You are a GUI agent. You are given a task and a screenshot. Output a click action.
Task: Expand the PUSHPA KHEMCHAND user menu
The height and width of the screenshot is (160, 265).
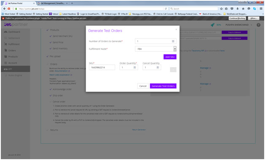pos(238,25)
